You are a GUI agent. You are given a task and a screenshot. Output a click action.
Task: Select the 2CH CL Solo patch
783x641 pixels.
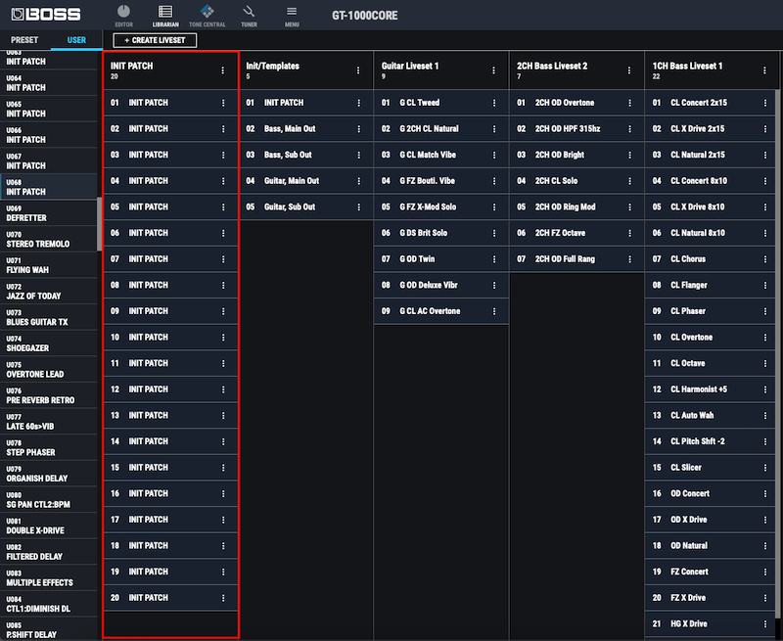click(576, 181)
